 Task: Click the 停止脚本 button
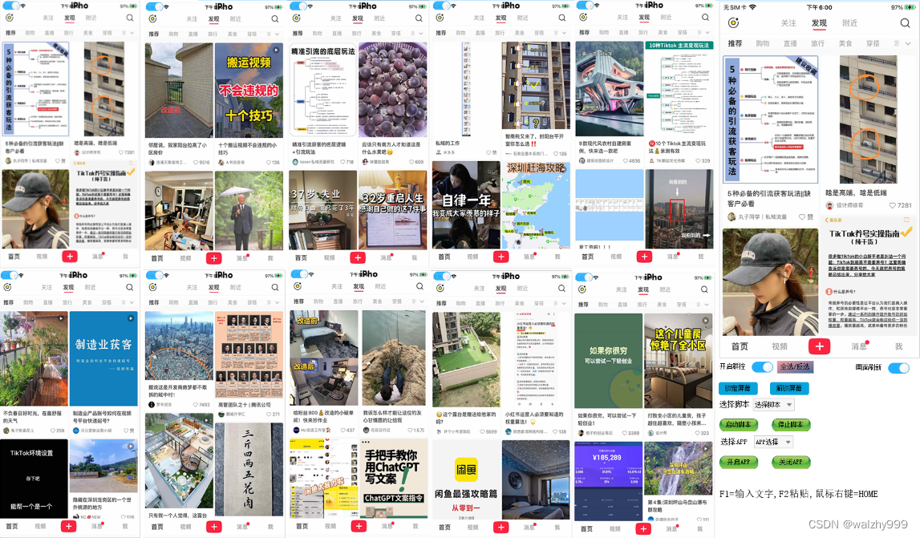point(790,424)
